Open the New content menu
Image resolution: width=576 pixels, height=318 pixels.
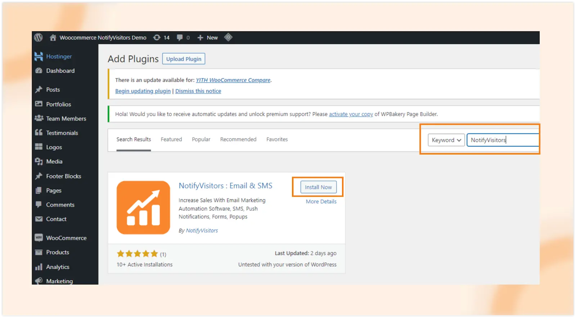(208, 37)
